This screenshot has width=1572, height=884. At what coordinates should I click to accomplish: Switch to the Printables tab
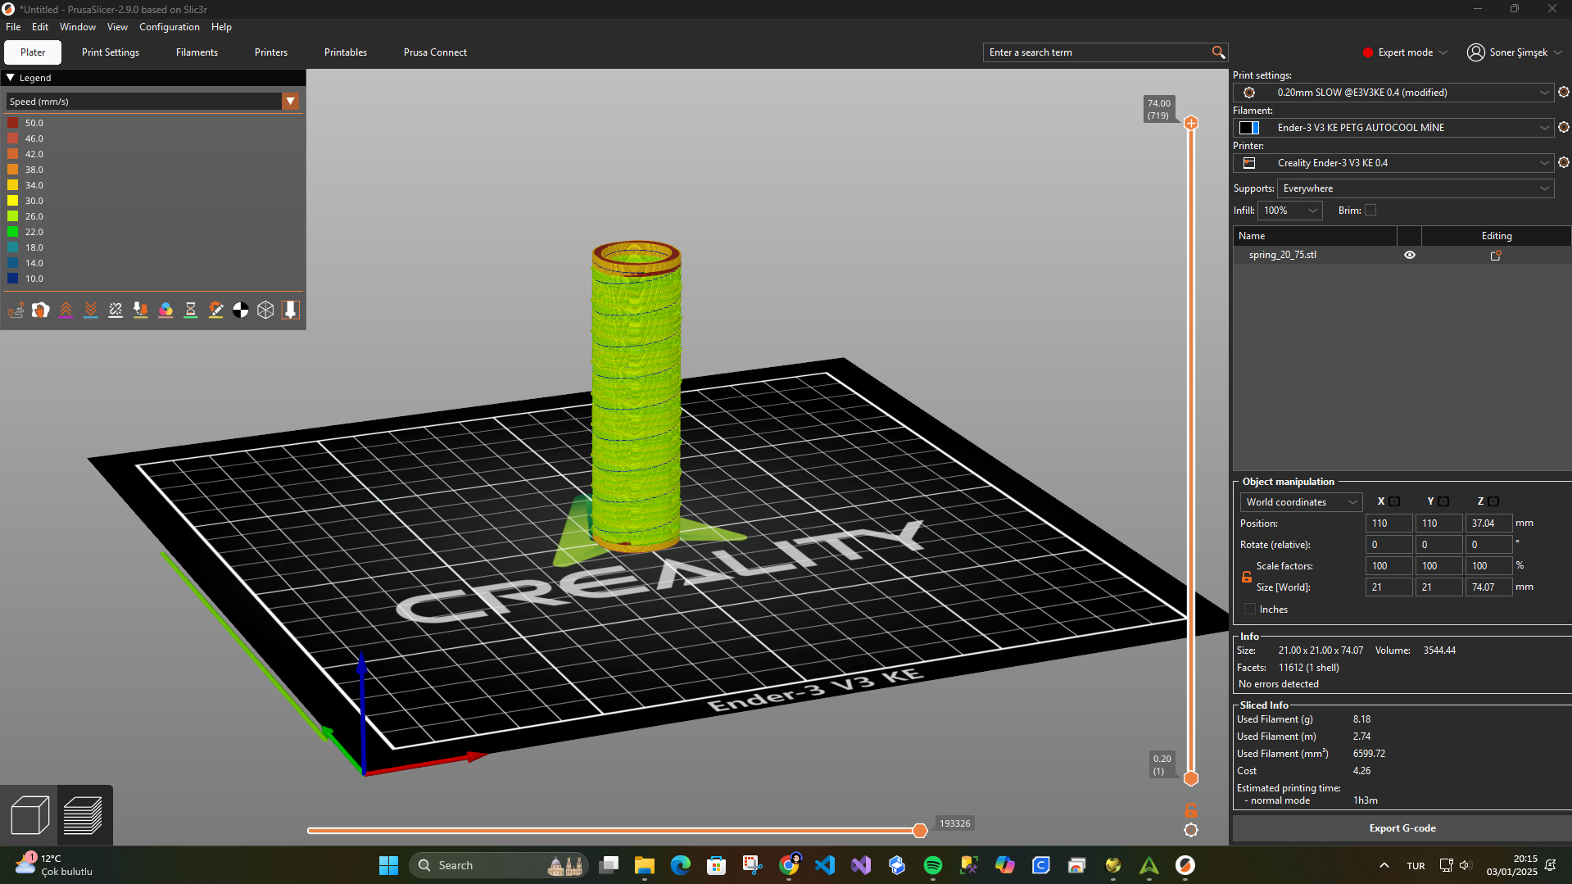pyautogui.click(x=346, y=52)
